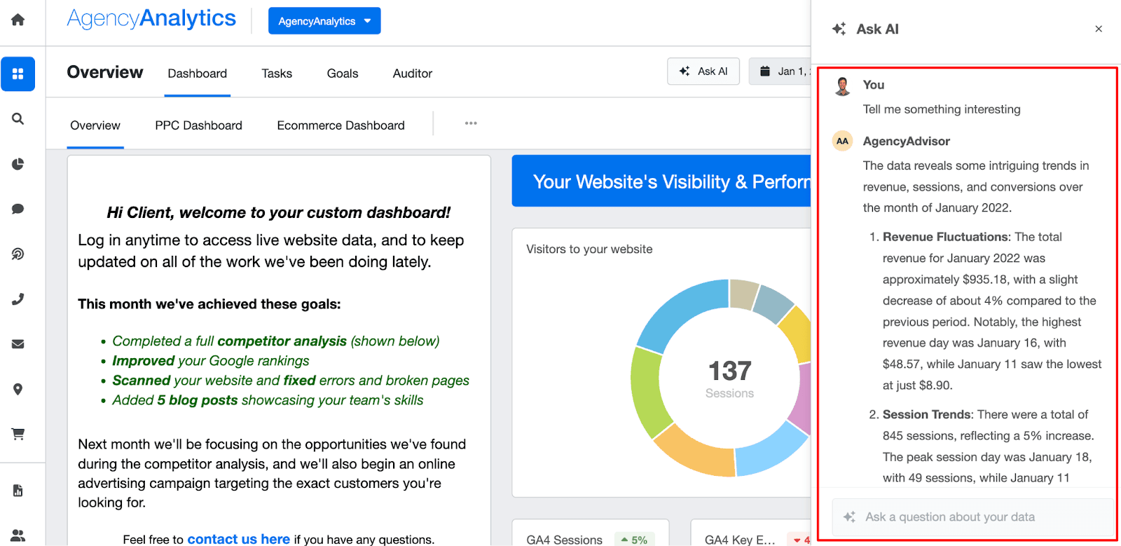Open the three-dot more dashboards menu

pos(471,123)
